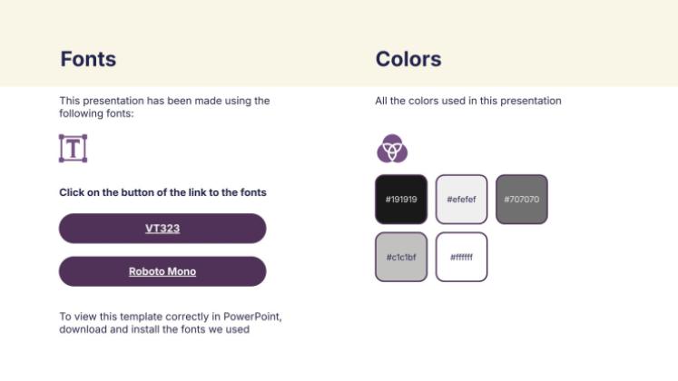Viewport: 678px width, 381px height.
Task: Pick the #707070 gray color swatch
Action: tap(522, 200)
